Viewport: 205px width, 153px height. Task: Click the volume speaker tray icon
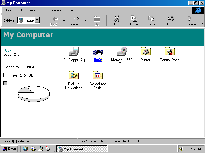pyautogui.click(x=182, y=149)
